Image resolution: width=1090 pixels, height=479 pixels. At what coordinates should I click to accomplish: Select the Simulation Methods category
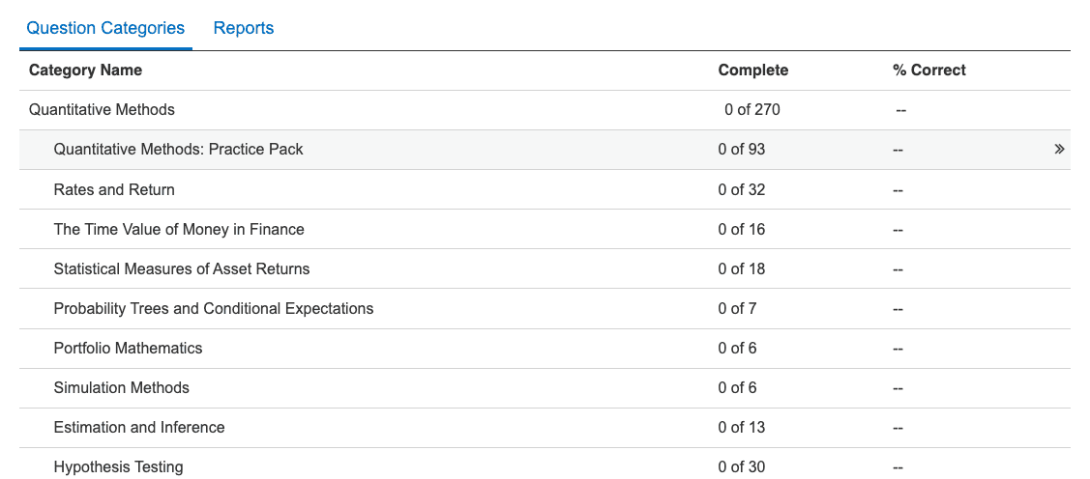pyautogui.click(x=122, y=387)
